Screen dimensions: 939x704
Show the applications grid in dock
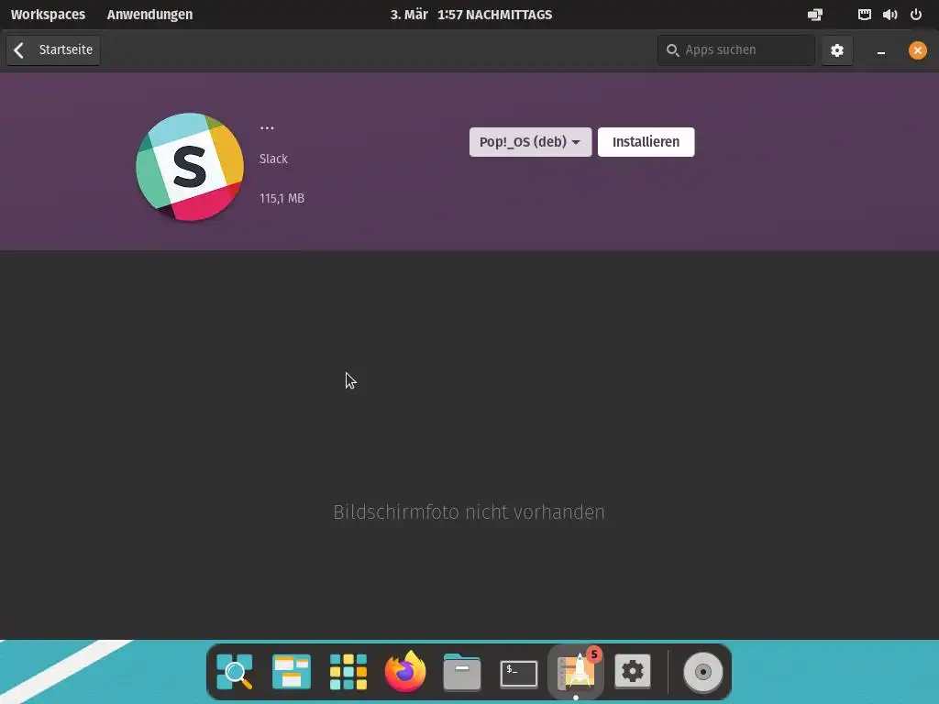[348, 672]
